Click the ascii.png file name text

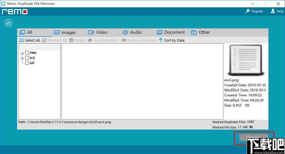(231, 80)
